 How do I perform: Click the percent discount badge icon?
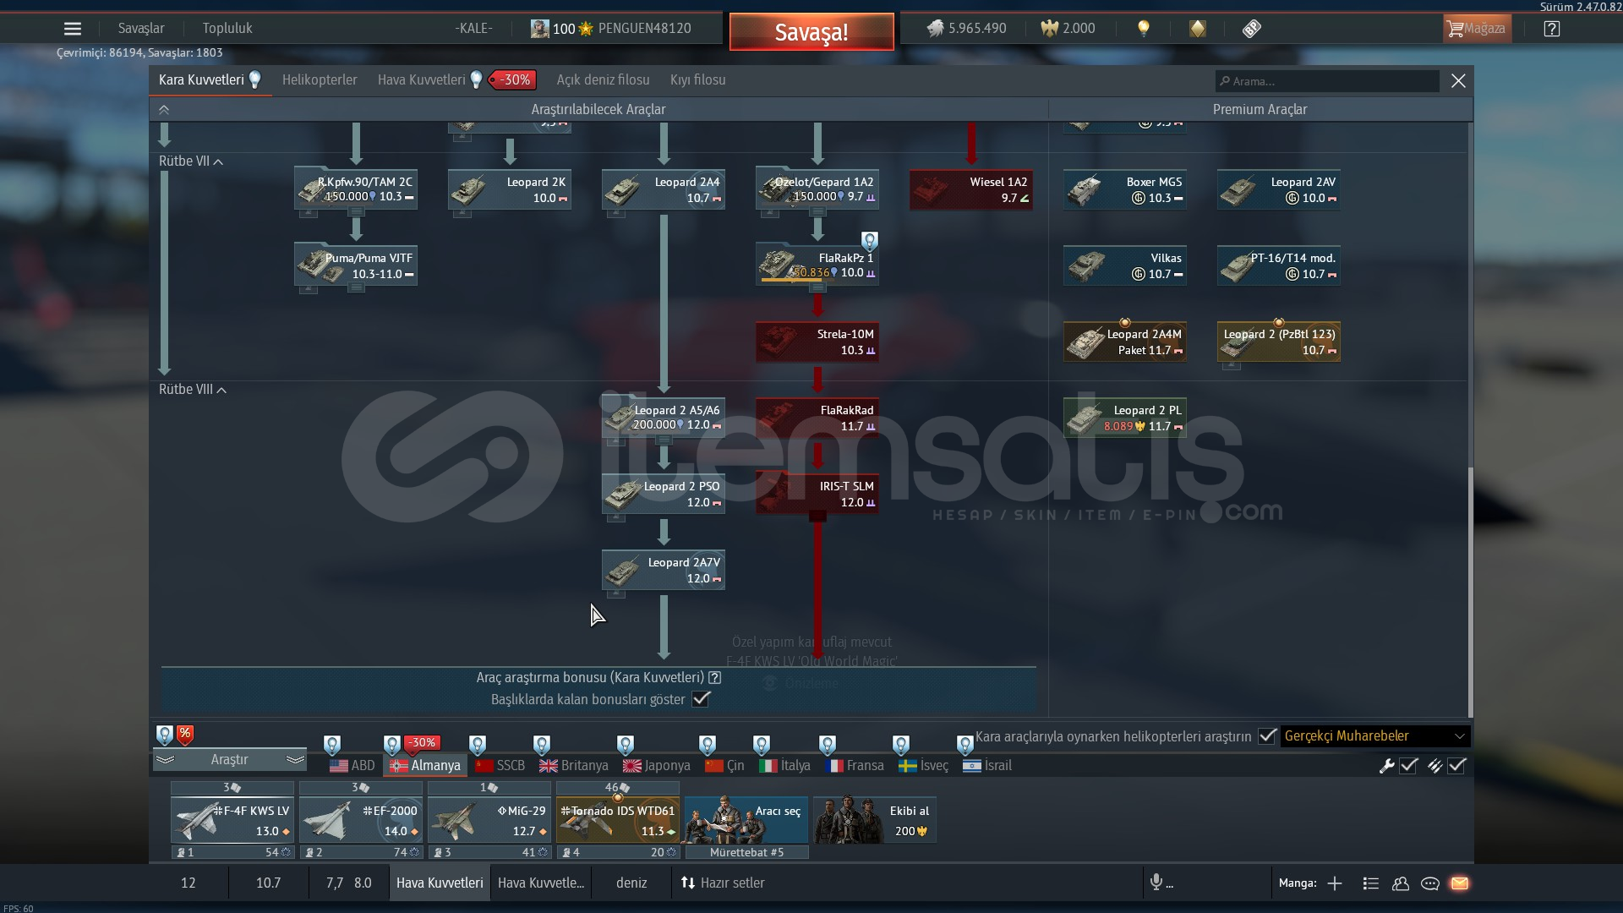[x=185, y=735]
